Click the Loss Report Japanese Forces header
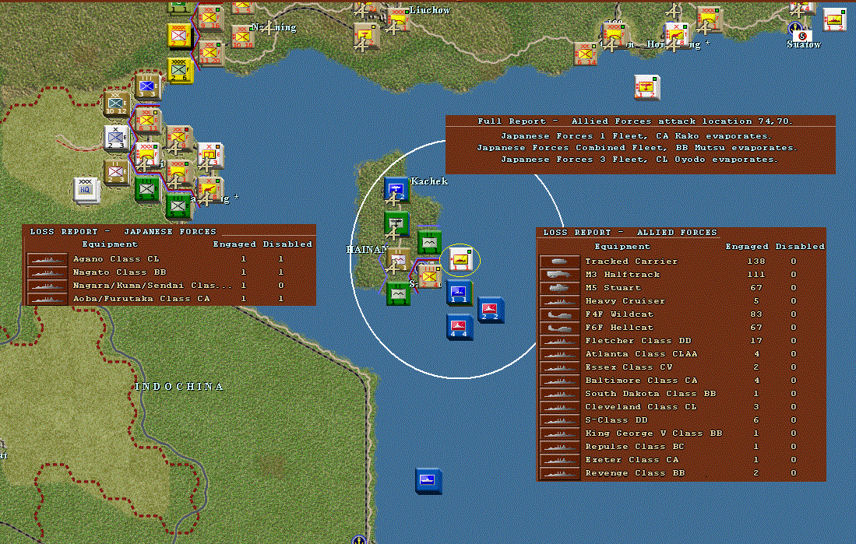 coord(123,231)
